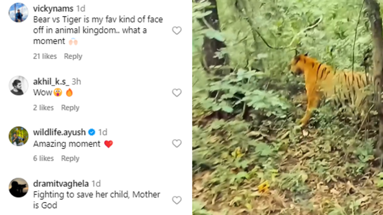This screenshot has width=383, height=215.
Task: Reply to wildlife.ayush's comment
Action: point(70,158)
